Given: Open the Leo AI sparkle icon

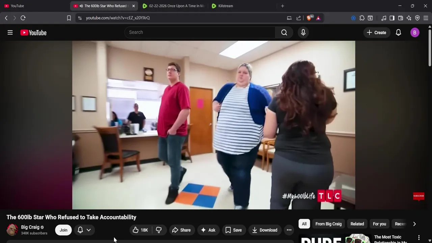Looking at the screenshot, I should pos(409,18).
